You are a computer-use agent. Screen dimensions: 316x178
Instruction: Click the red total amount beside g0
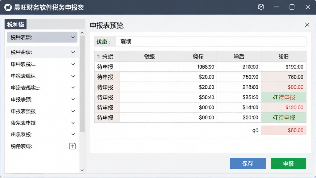tap(284, 130)
